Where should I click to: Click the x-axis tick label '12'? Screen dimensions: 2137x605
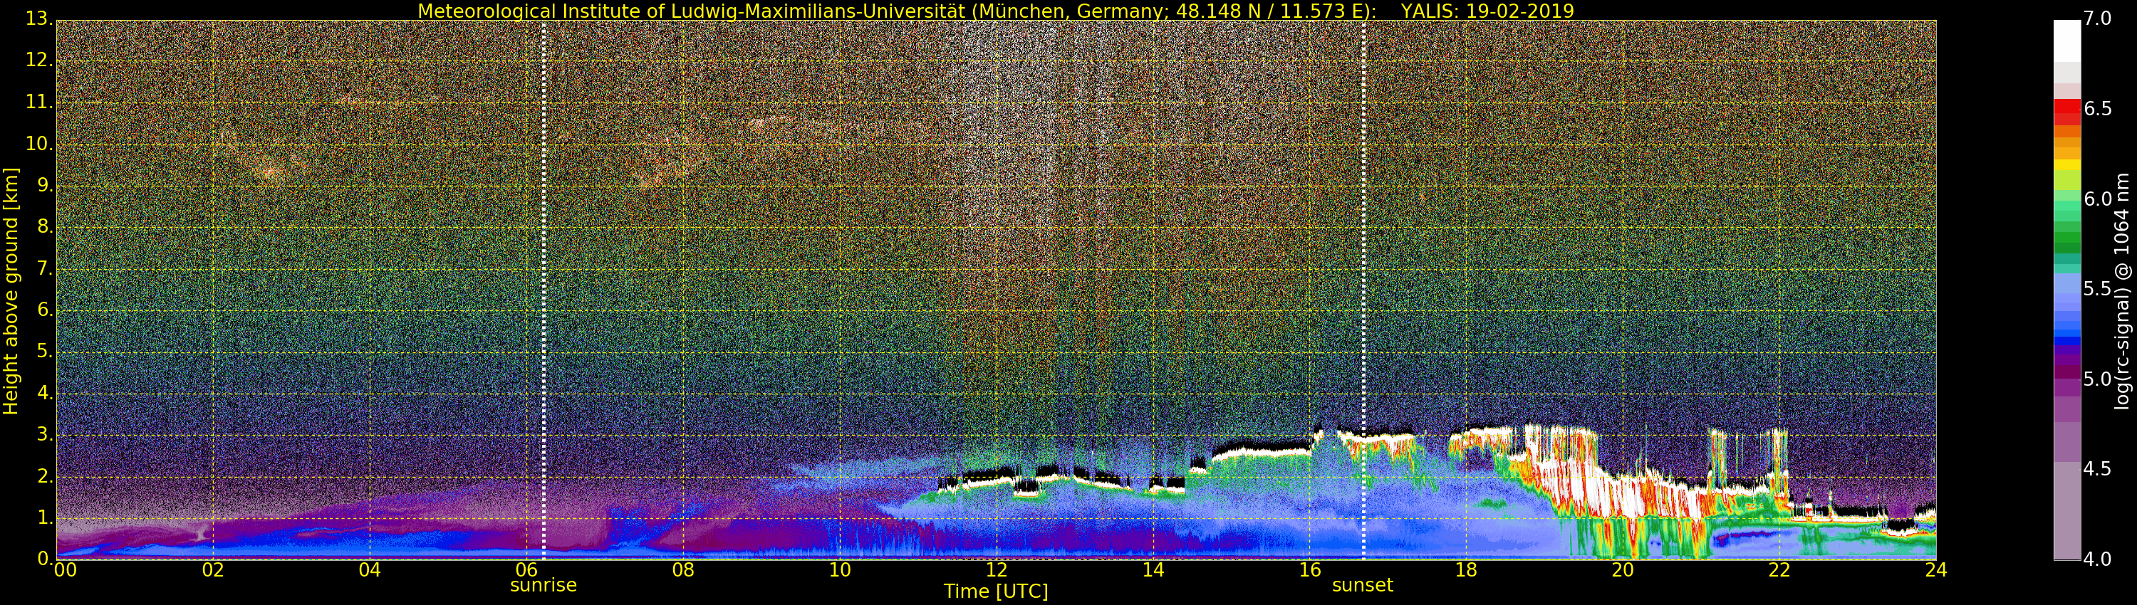997,569
